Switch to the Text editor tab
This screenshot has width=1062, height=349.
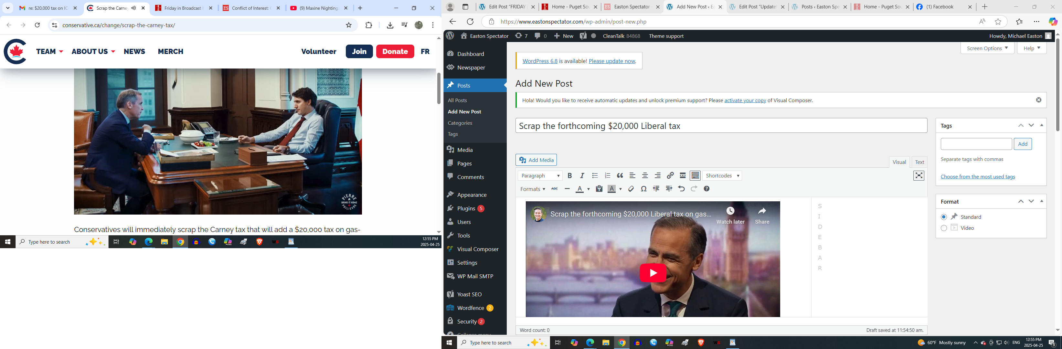tap(919, 162)
